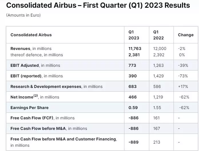The width and height of the screenshot is (199, 151).
Task: Click the Q1 2023 column header
Action: click(x=134, y=35)
